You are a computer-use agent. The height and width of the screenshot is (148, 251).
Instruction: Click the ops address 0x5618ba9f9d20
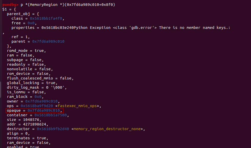pyautogui.click(x=37, y=106)
